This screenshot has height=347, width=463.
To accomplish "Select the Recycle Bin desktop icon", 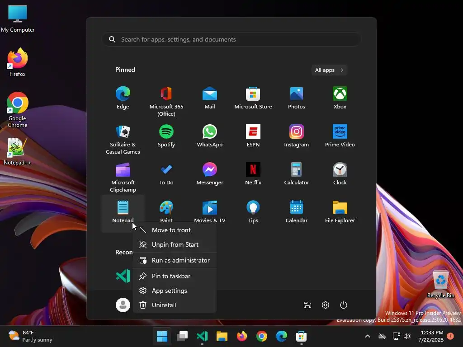I will click(x=440, y=284).
